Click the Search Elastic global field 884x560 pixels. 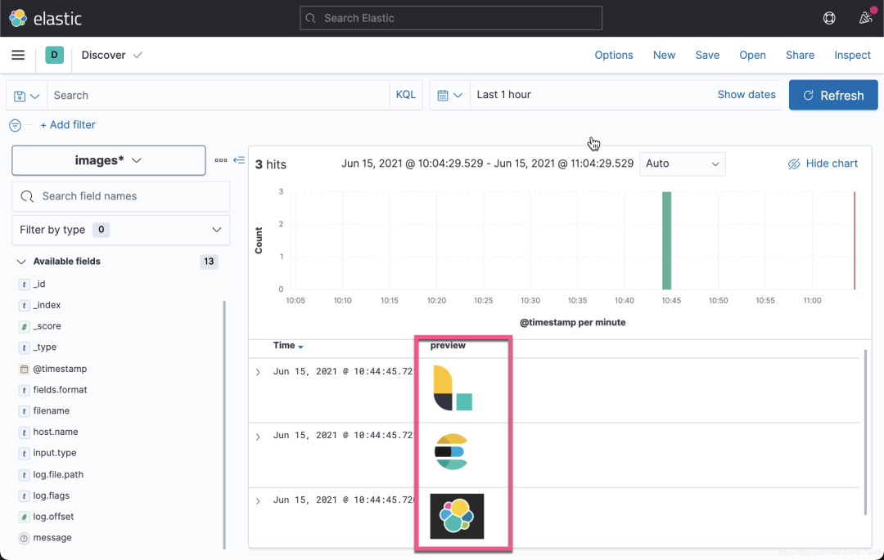click(451, 18)
